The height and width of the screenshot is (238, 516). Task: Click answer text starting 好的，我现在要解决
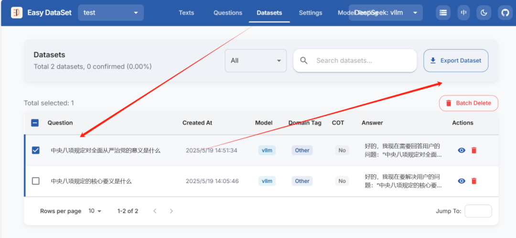(403, 181)
